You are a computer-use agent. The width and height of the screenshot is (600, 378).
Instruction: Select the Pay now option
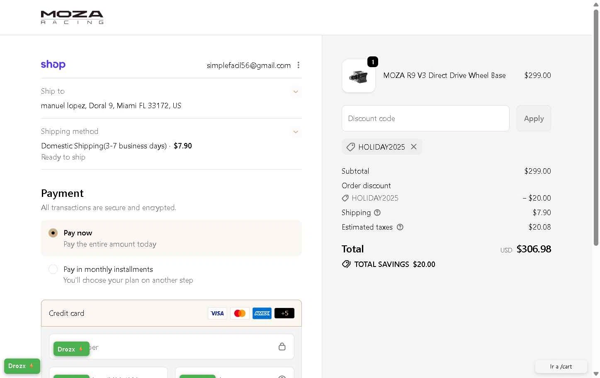(x=53, y=233)
